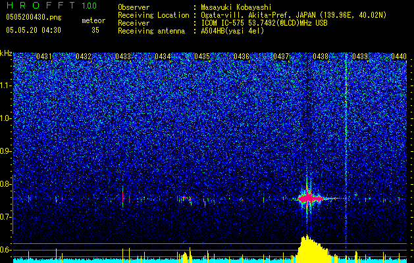Viewport: 414px width, 263px height.
Task: Click the kHz axis unit label
Action: 6,53
